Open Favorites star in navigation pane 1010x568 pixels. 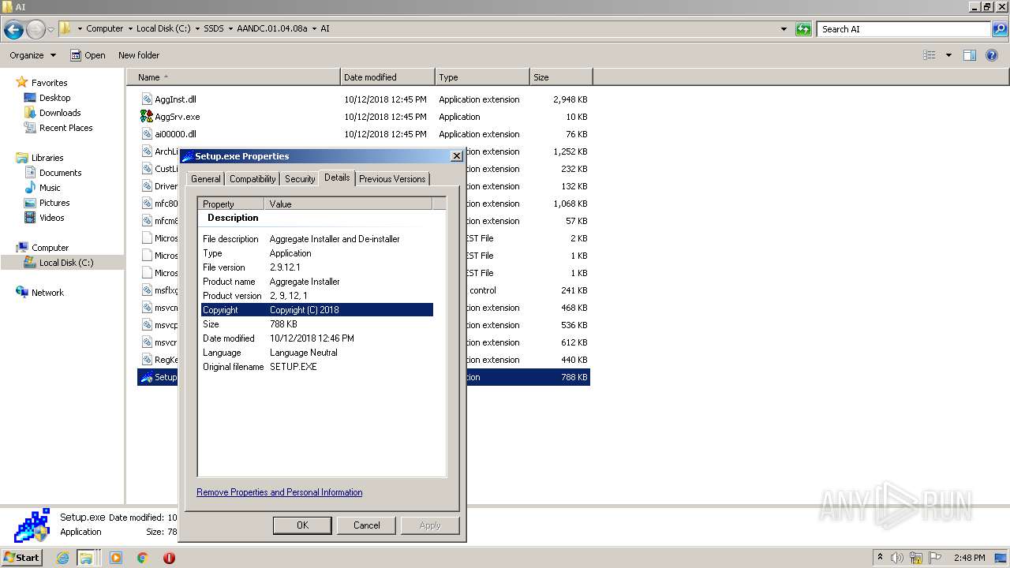[x=22, y=82]
